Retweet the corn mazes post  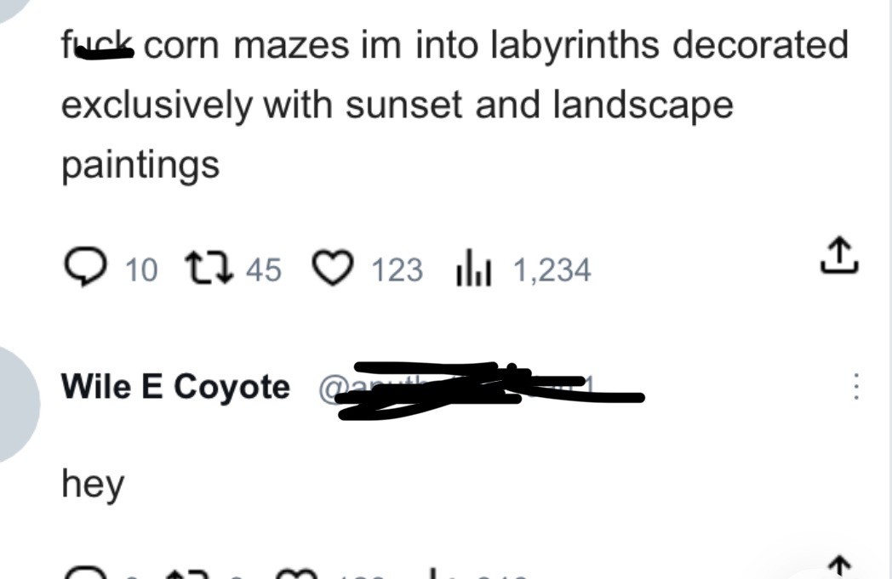point(204,270)
